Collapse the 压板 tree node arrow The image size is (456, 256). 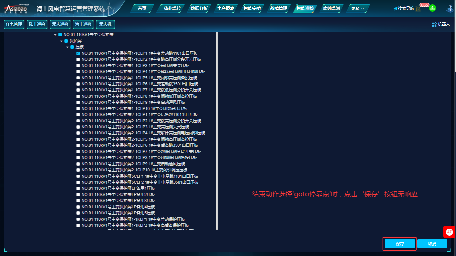(x=67, y=47)
